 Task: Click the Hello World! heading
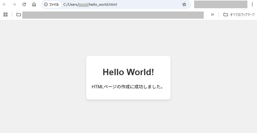click(x=128, y=72)
